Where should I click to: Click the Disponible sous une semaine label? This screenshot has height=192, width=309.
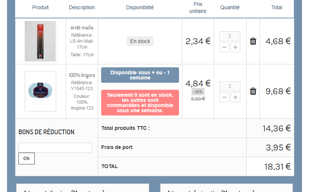[x=140, y=75]
